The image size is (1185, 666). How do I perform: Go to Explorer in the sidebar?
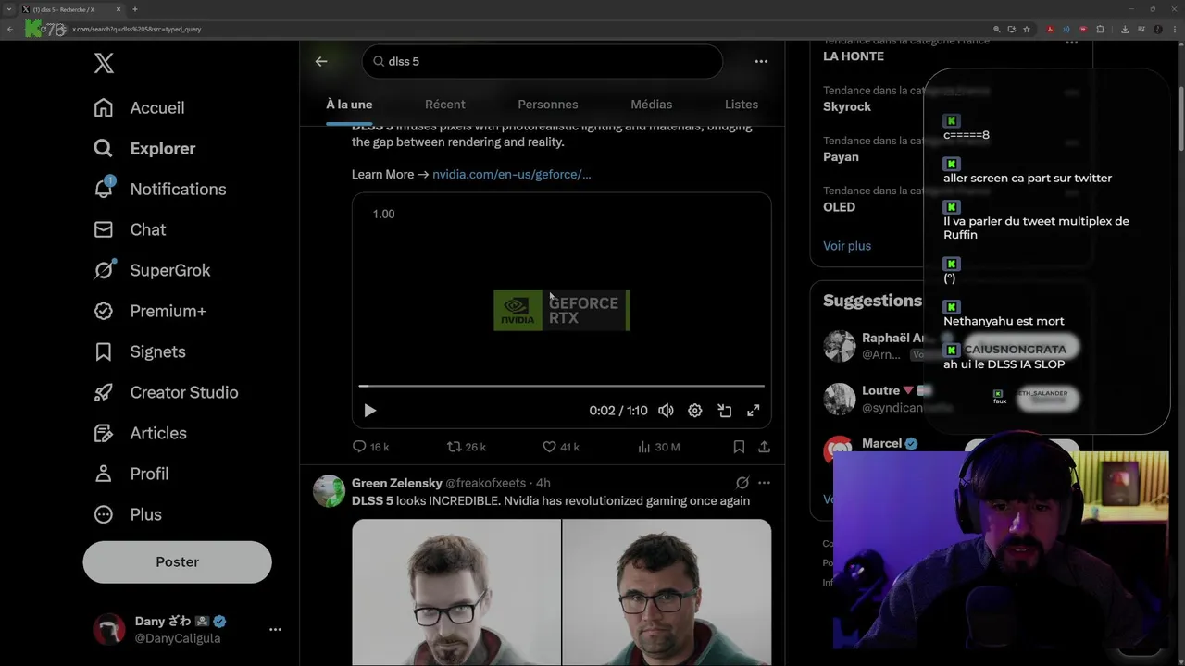(144, 148)
